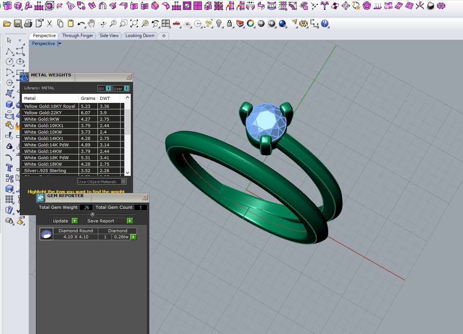Save file using floppy disk icon
This screenshot has height=334, width=463.
(17, 24)
